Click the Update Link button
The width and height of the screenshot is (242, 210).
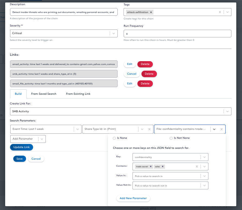click(x=21, y=147)
